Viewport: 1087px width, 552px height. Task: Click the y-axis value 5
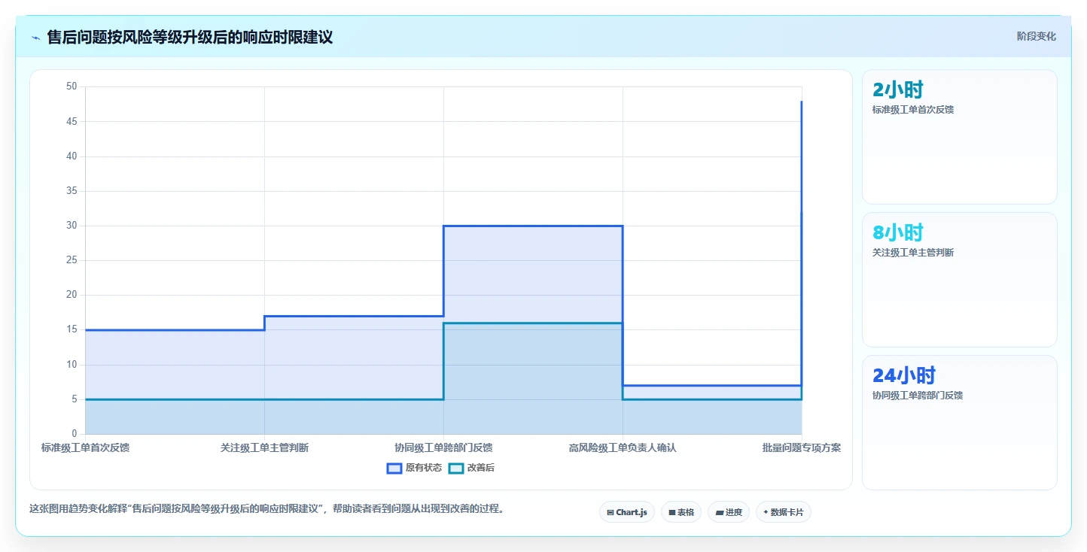[x=75, y=399]
